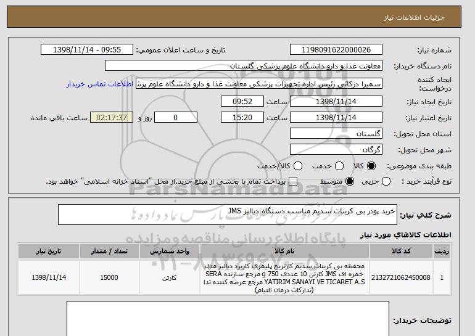This screenshot has height=336, width=475.
Task: Click the product name description cell
Action: pos(284,277)
